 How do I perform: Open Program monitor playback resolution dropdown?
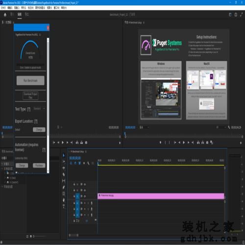click(x=221, y=127)
